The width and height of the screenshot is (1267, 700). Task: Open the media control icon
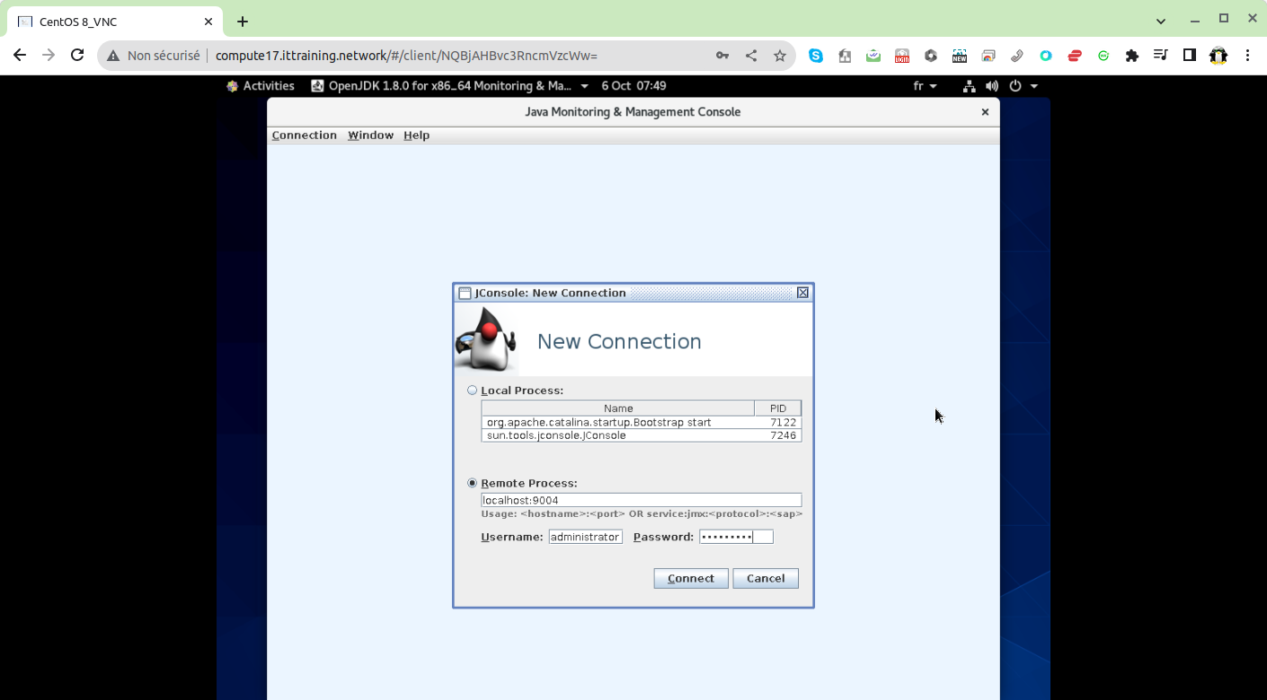(x=1160, y=56)
